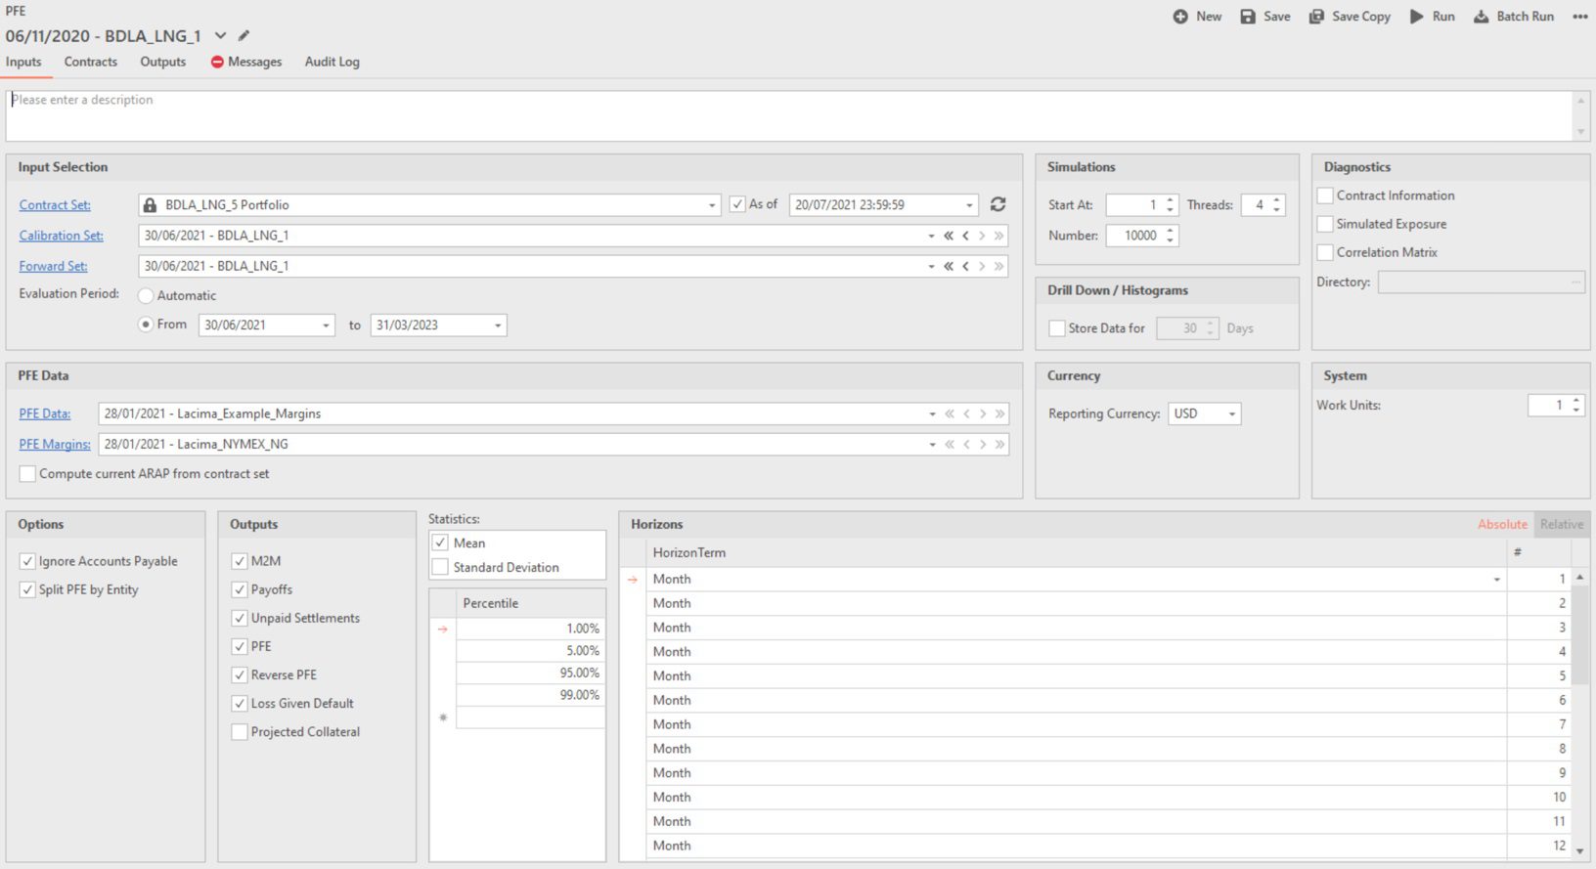Open the Audit Log tab
Screen dimensions: 1596x869
pyautogui.click(x=332, y=62)
